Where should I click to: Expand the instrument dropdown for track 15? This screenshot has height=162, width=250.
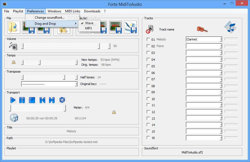click(221, 131)
